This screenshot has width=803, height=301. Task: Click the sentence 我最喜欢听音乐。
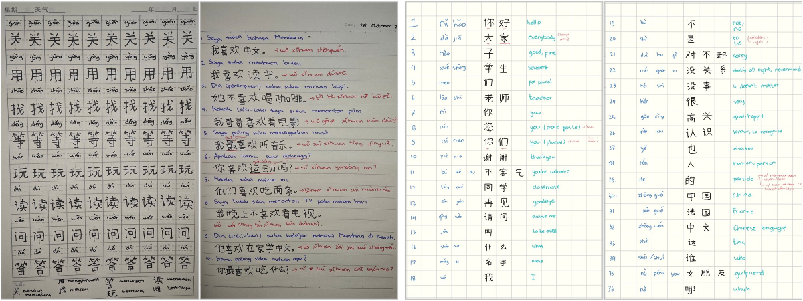252,145
